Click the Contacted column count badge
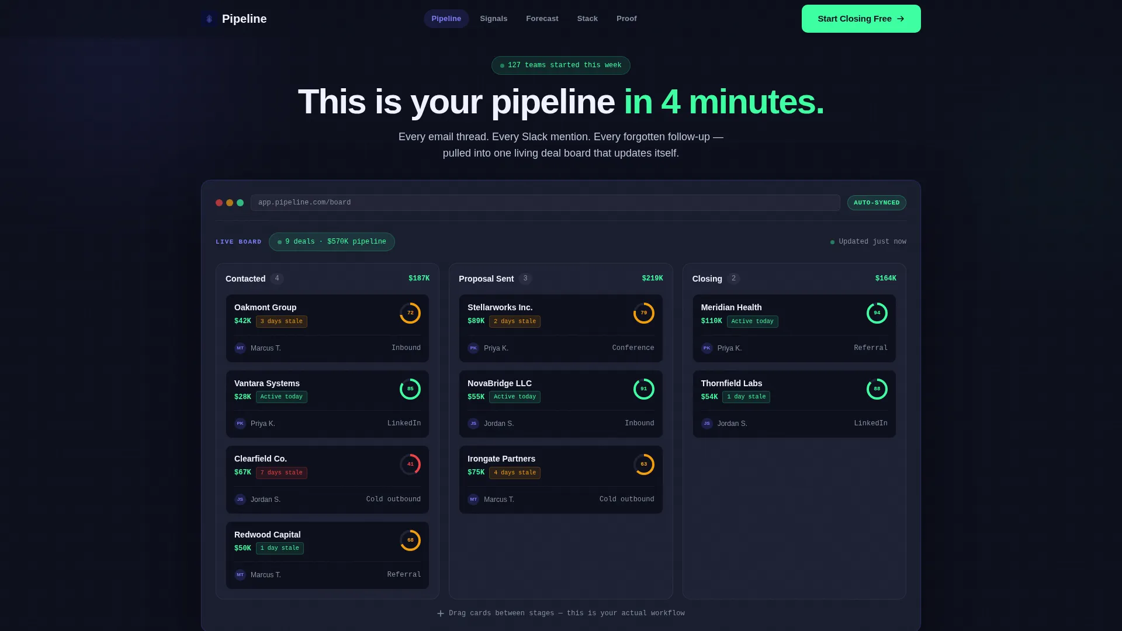Image resolution: width=1122 pixels, height=631 pixels. click(x=277, y=279)
